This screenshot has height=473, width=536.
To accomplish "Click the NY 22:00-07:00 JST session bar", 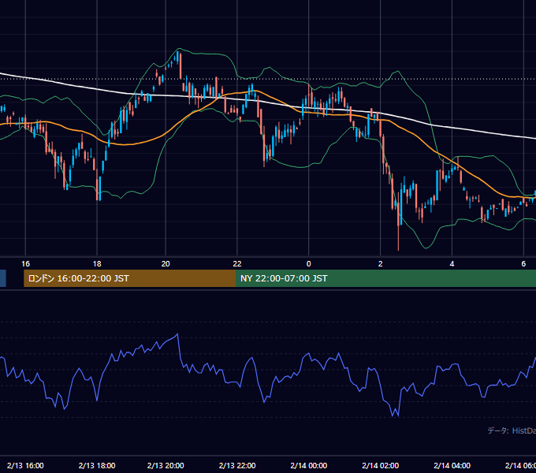I will coord(385,278).
